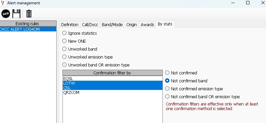
Task: Click the Existing rules column header
Action: click(x=28, y=23)
